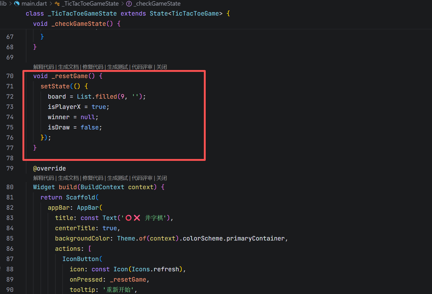
Task: Click setState call on line 71
Action: [55, 86]
